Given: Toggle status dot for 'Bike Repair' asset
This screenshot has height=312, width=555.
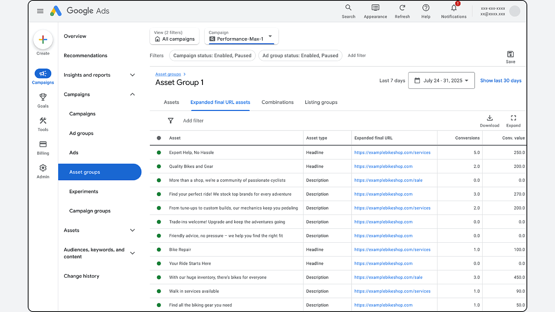Looking at the screenshot, I should tap(159, 250).
